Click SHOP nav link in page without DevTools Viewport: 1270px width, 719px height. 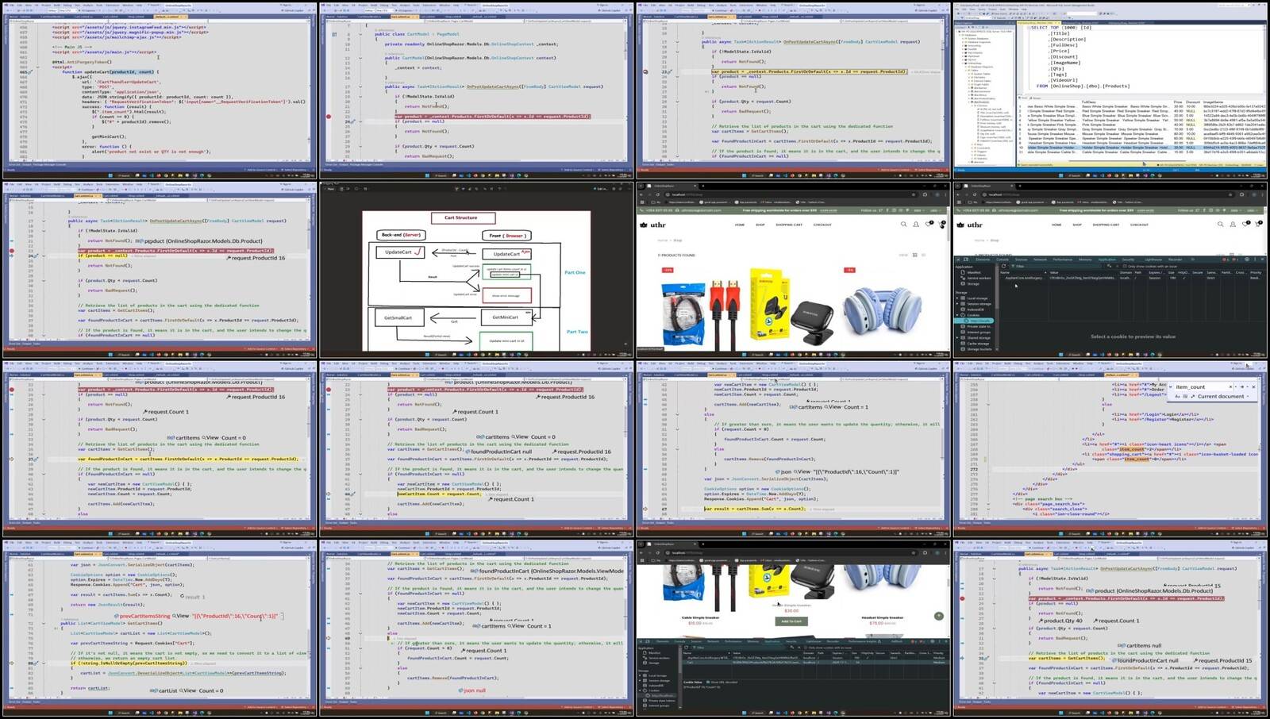click(760, 225)
